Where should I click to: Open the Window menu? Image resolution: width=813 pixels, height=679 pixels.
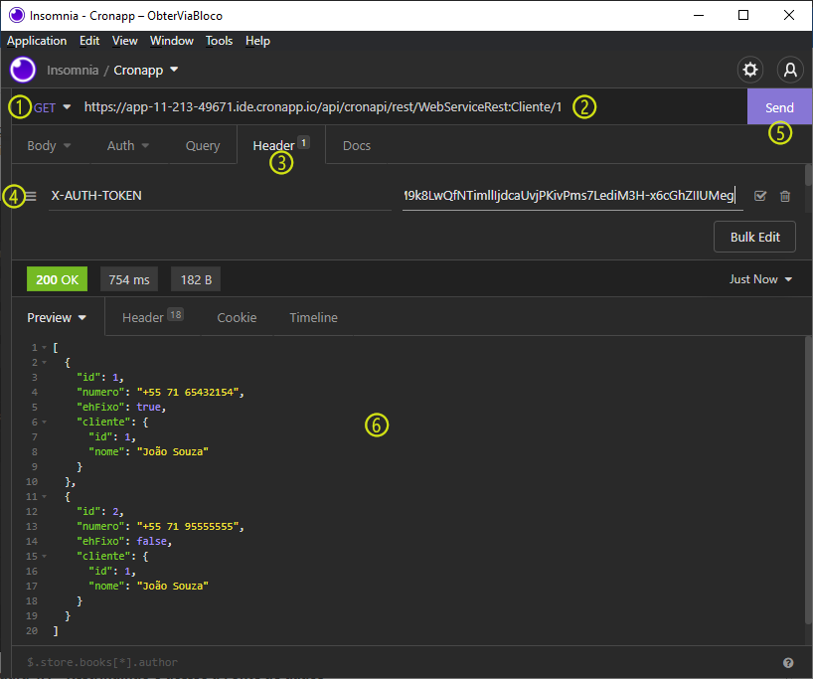click(172, 41)
